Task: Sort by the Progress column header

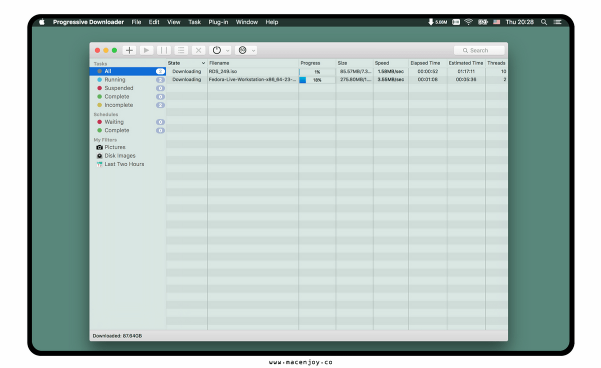Action: 318,63
